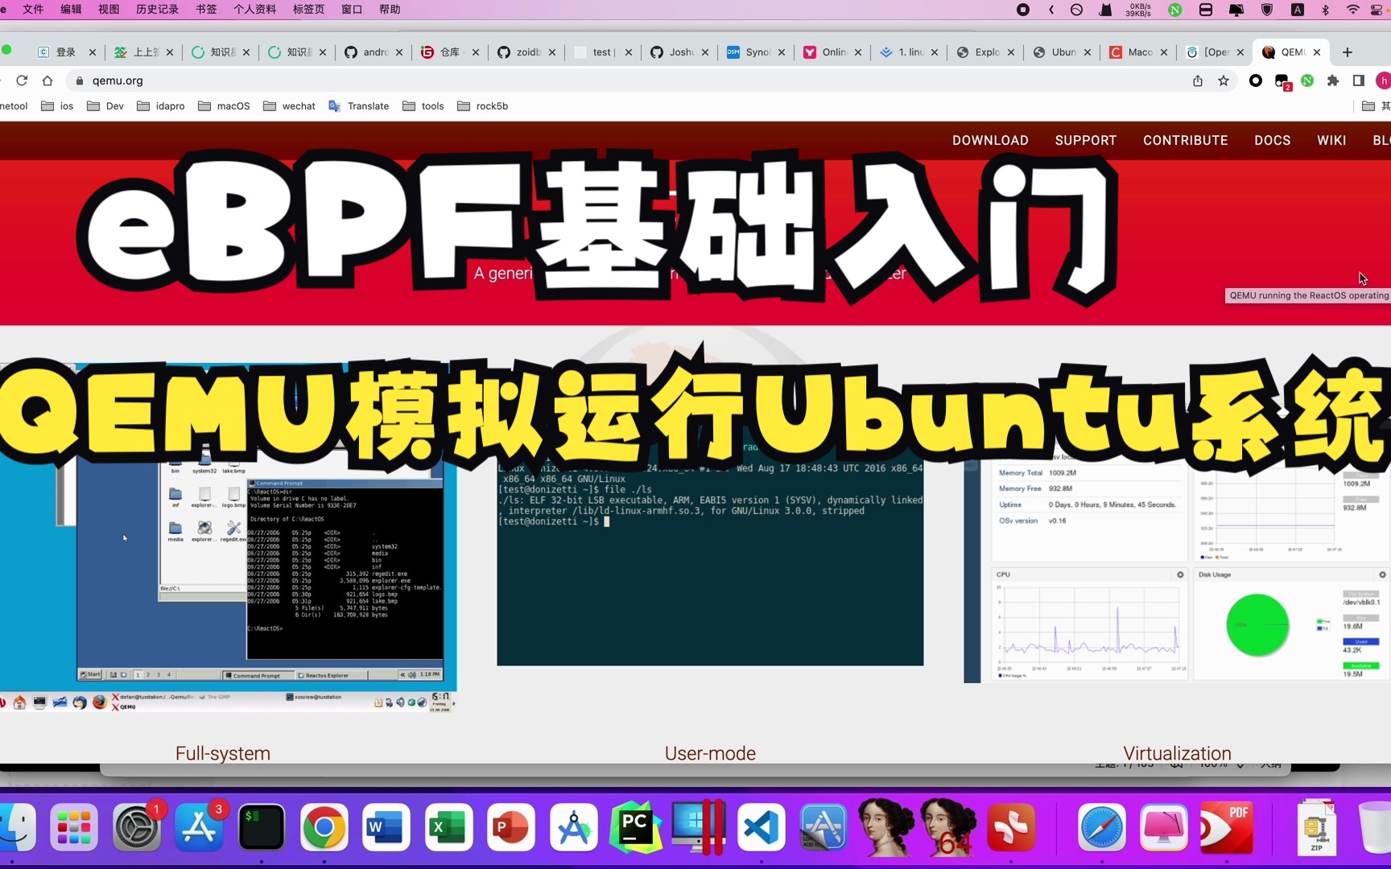Open the tools bookmarks folder

[423, 105]
